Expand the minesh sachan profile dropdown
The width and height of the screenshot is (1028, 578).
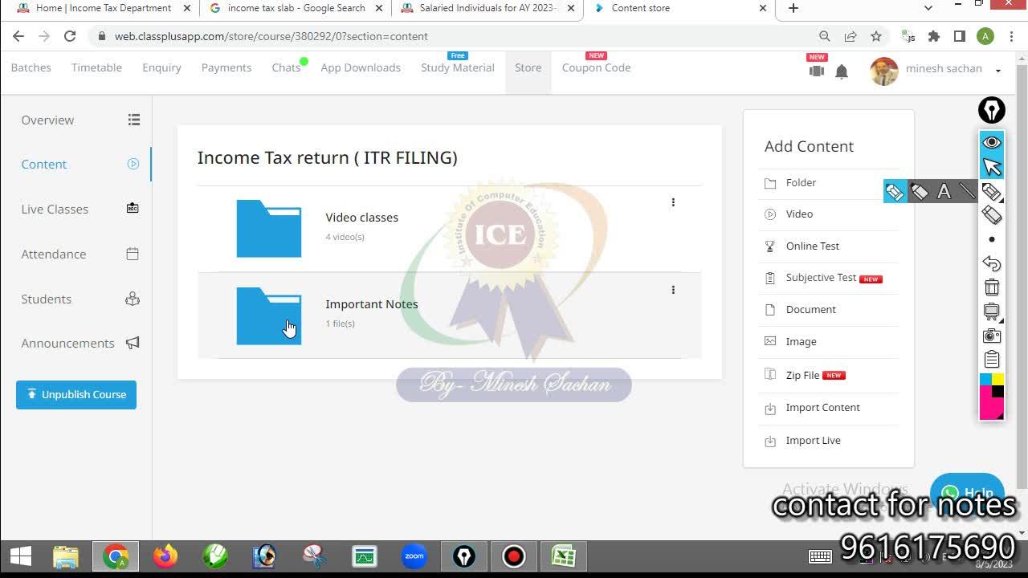coord(997,71)
